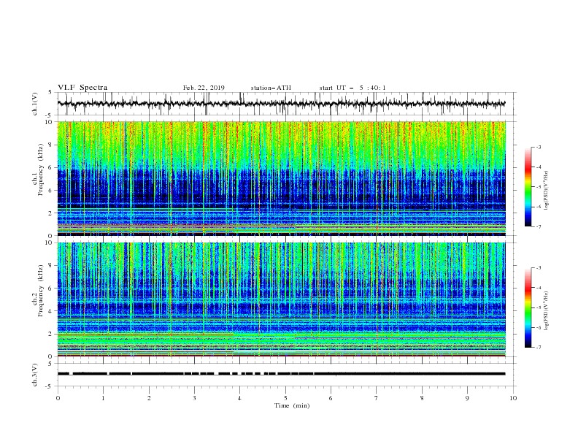Pick the lower ch.2 PSD color bar
This screenshot has width=578, height=447.
(x=528, y=307)
